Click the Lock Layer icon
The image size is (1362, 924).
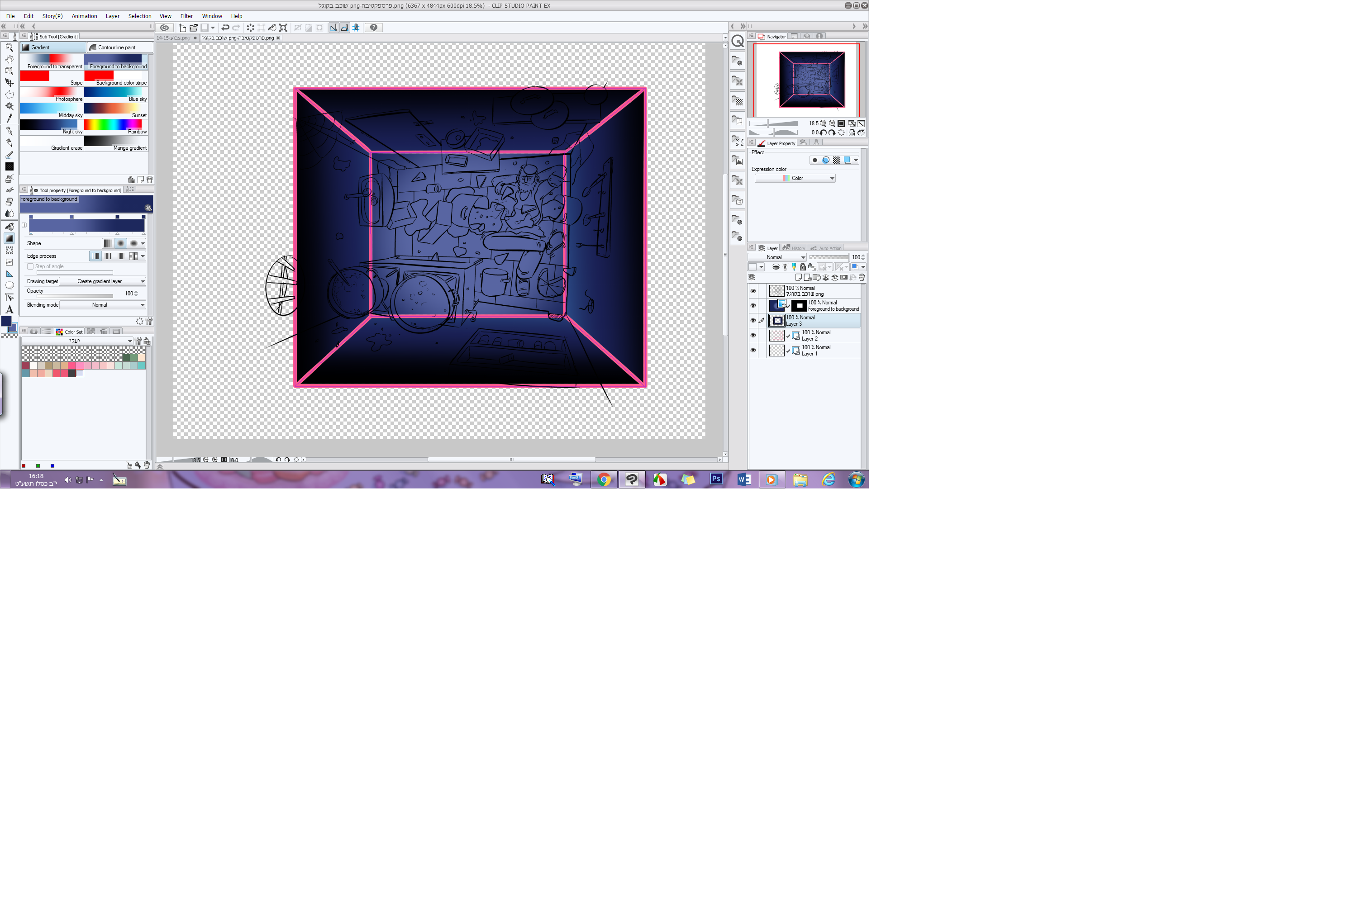pos(803,266)
